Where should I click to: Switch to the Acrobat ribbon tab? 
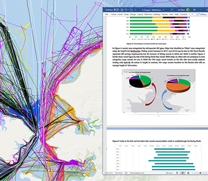point(183,15)
